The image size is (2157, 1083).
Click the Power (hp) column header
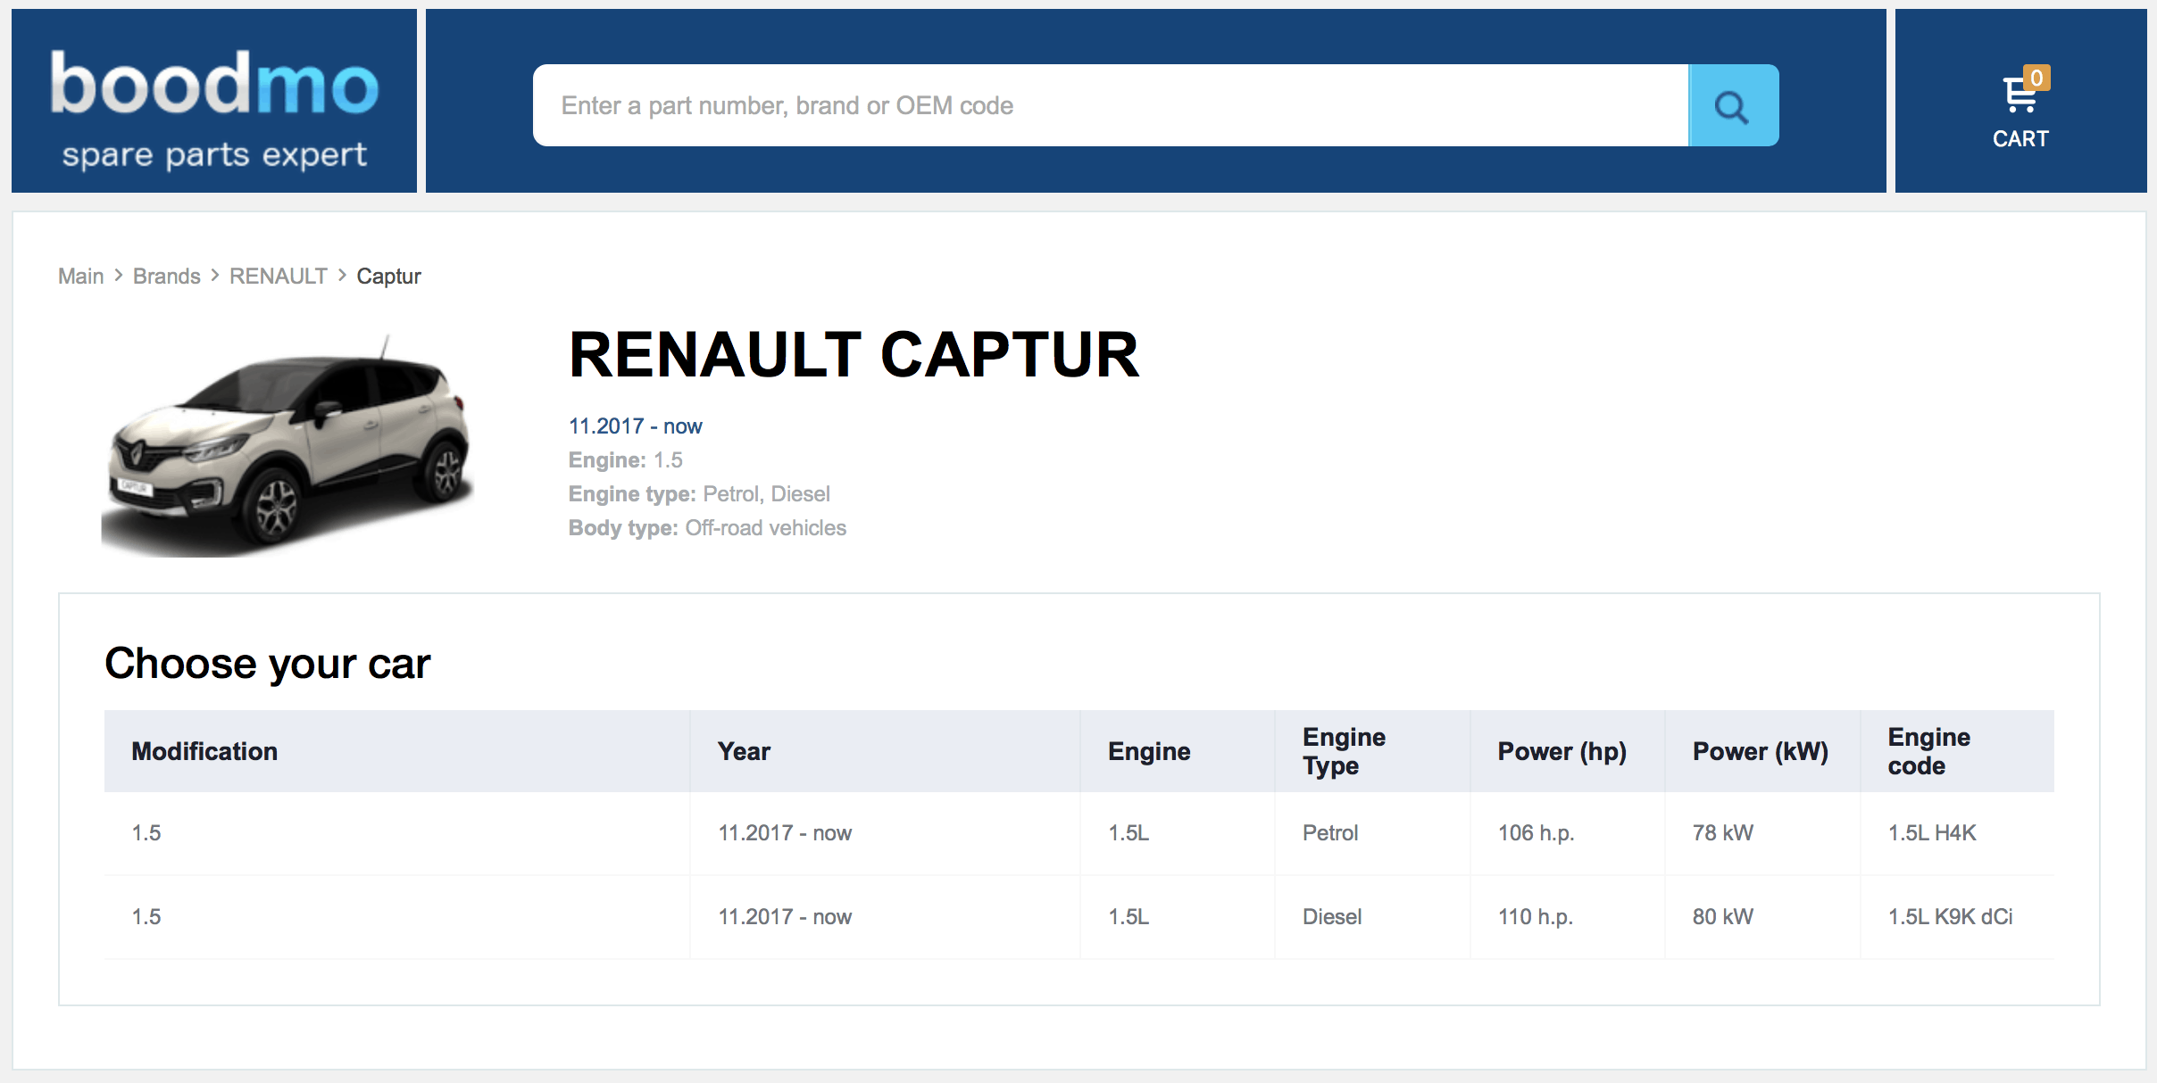pos(1561,752)
